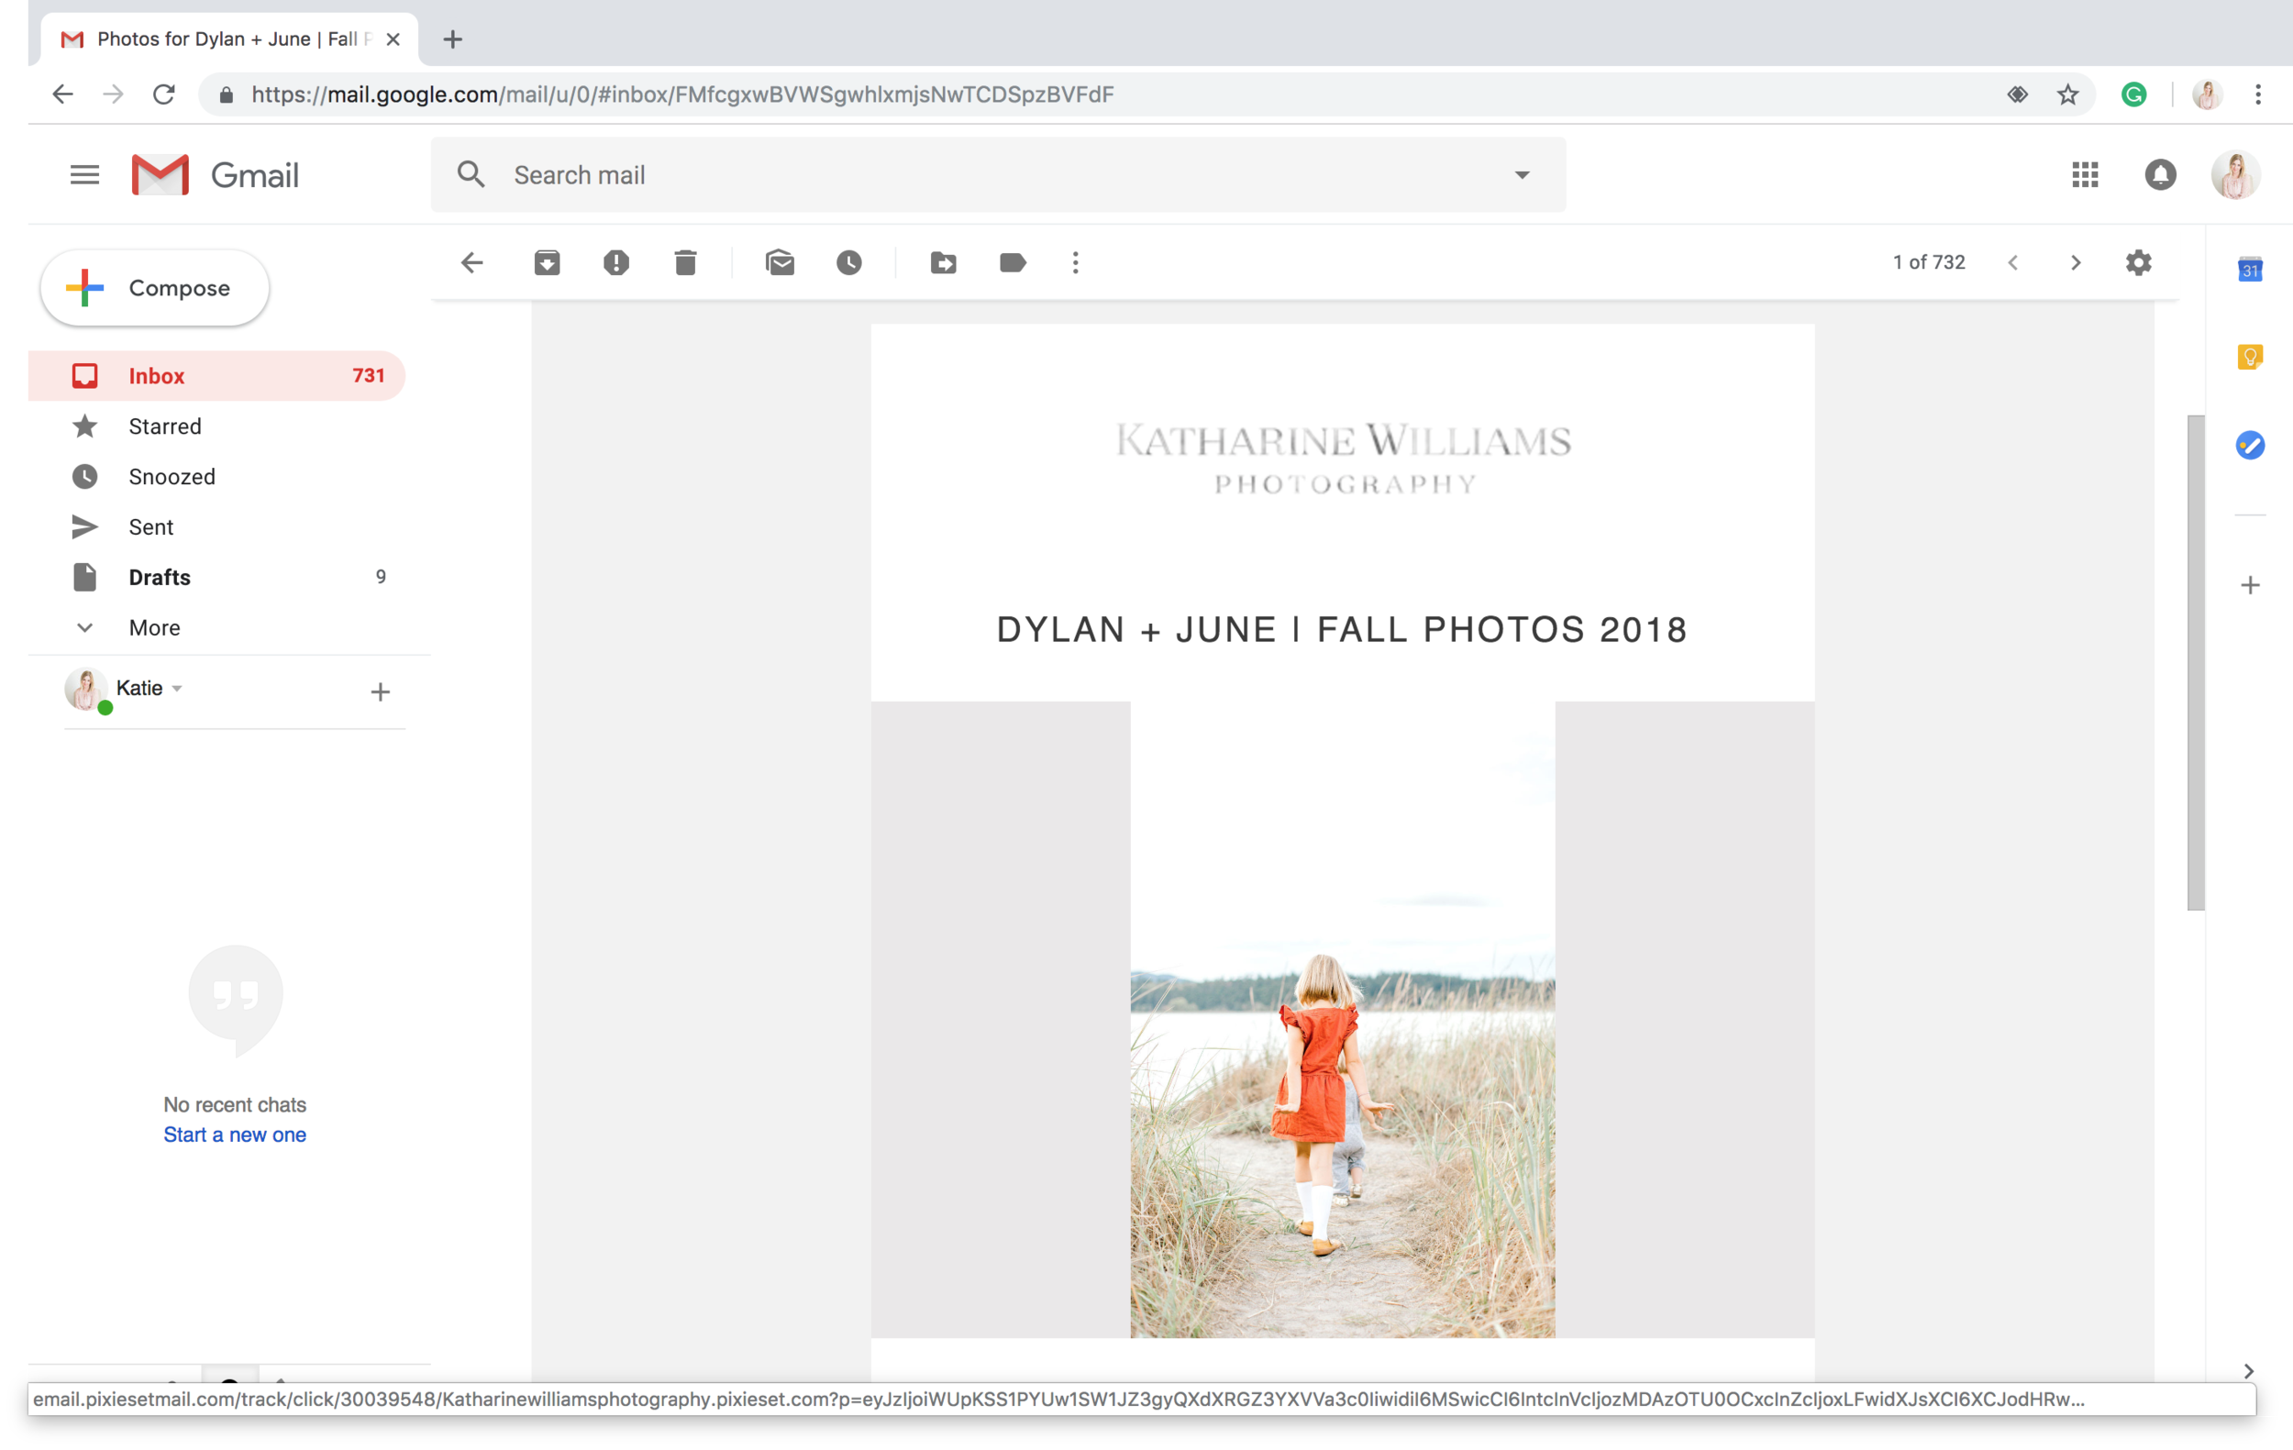Click Start a new one chat link
Screen dimensions: 2293x1450
pos(234,1134)
